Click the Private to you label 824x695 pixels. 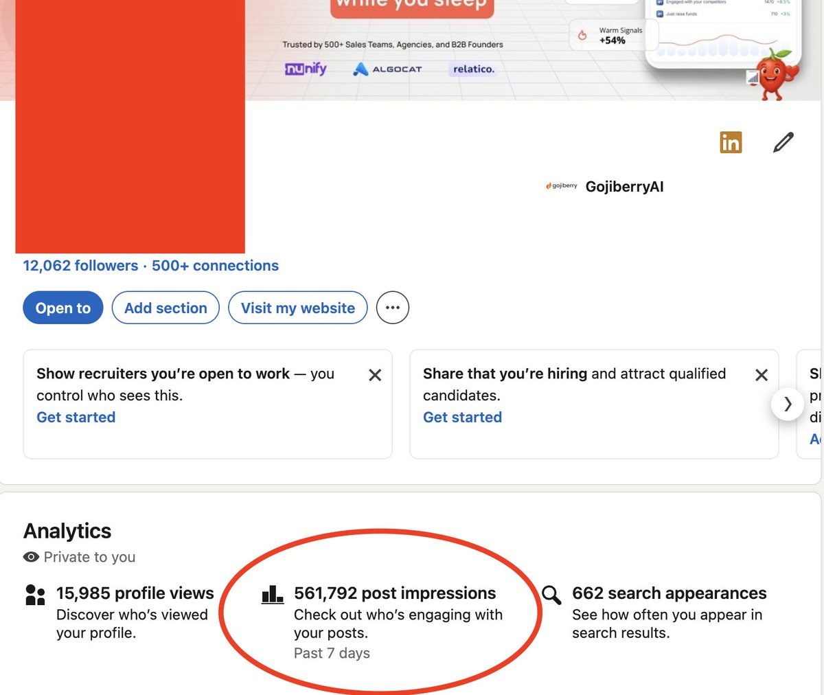point(89,557)
